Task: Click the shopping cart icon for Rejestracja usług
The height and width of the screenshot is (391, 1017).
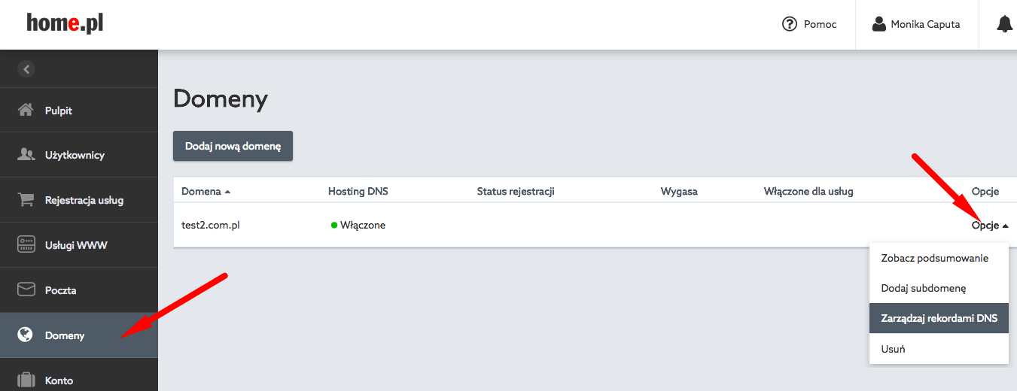Action: click(x=26, y=200)
